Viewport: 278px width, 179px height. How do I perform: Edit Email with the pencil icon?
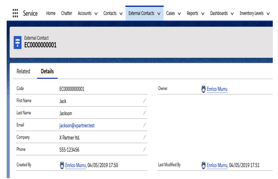point(145,125)
